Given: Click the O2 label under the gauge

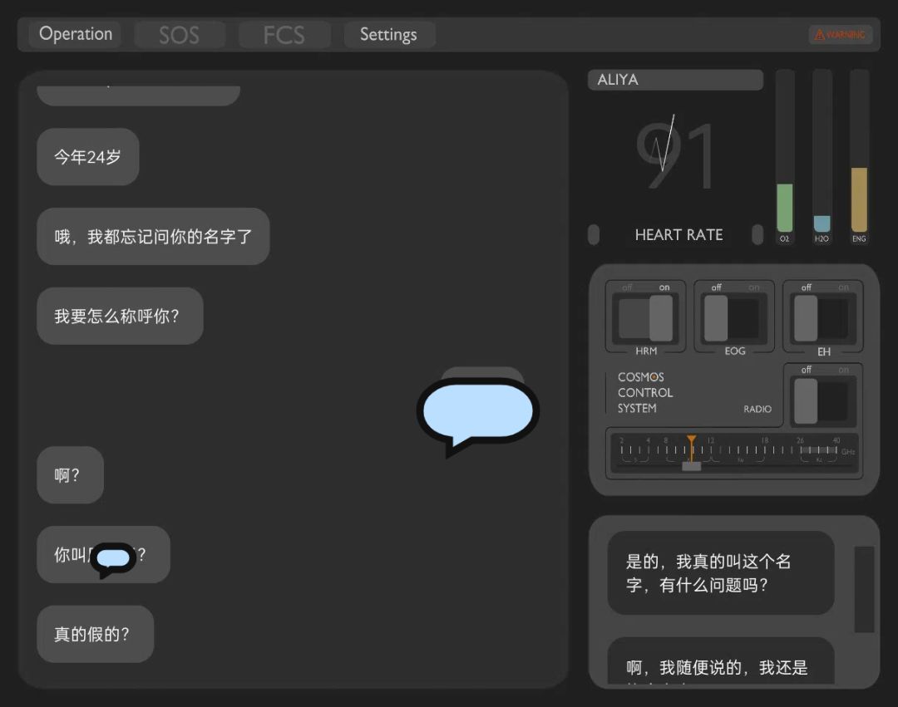Looking at the screenshot, I should [785, 238].
